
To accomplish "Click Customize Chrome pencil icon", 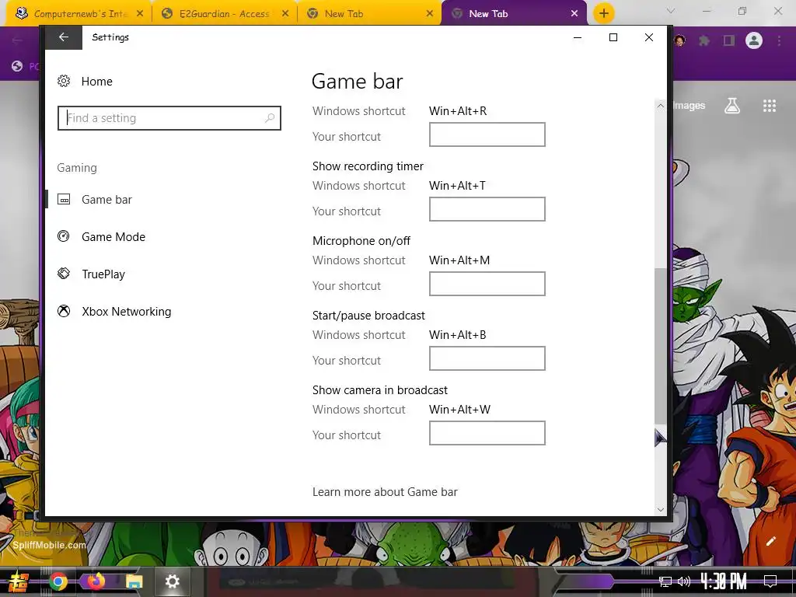I will point(771,541).
